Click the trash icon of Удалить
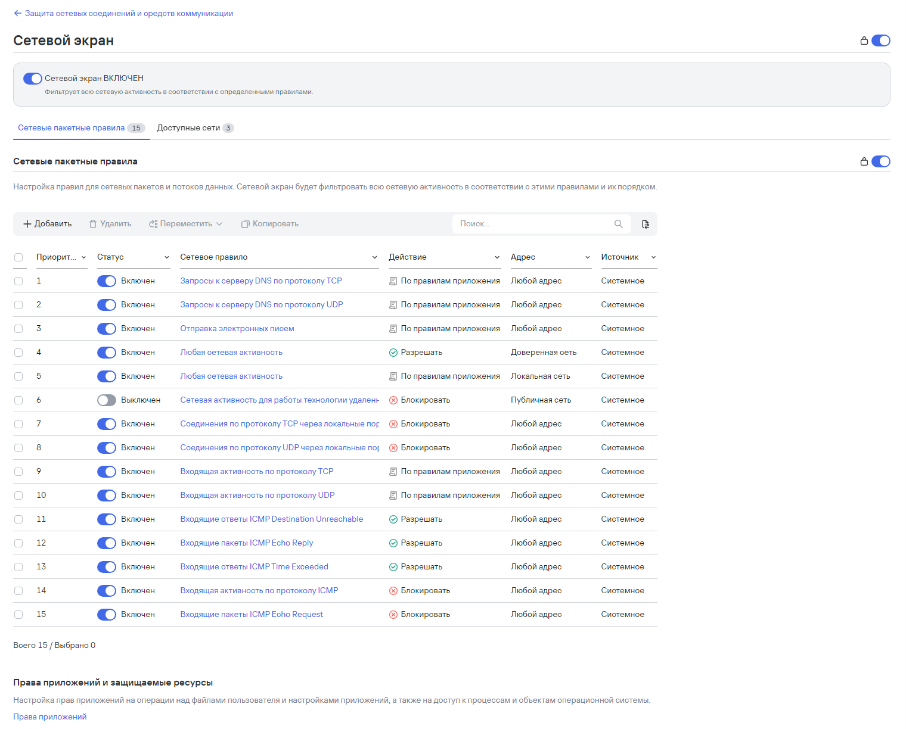The image size is (906, 729). click(92, 224)
